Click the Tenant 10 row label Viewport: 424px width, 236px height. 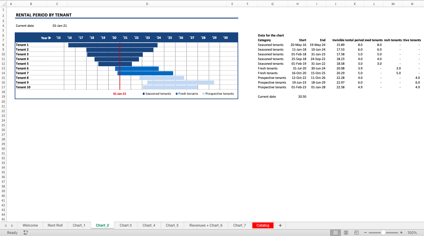coord(23,87)
